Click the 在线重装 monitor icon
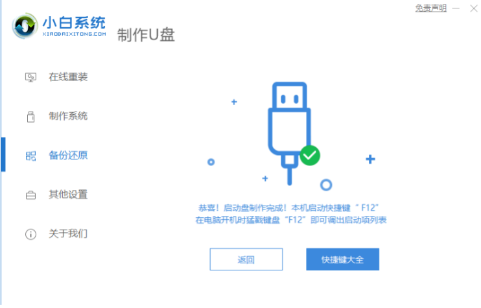Screen dimensions: 481x308 coord(30,77)
